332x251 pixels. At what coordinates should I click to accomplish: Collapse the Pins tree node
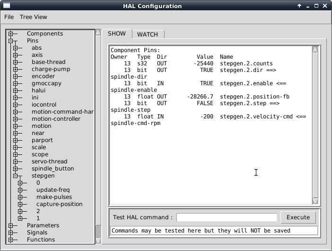(10, 41)
